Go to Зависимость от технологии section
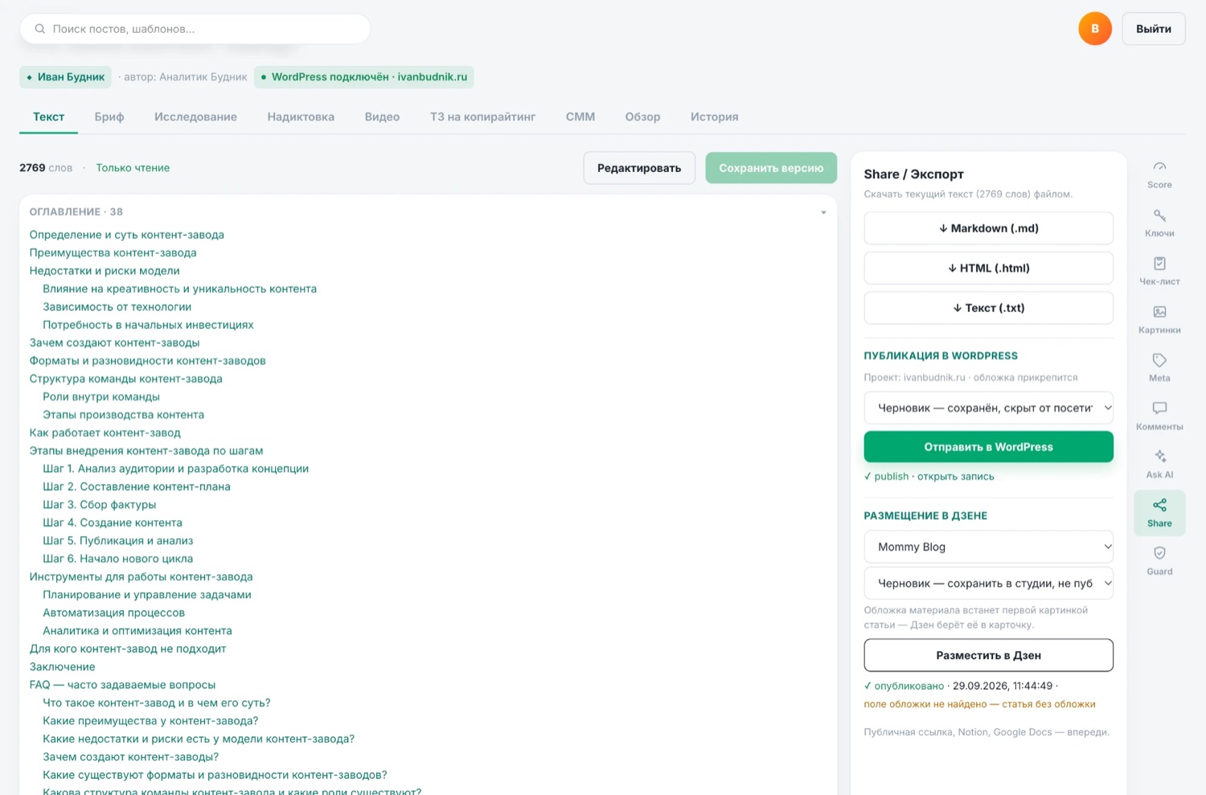The height and width of the screenshot is (795, 1206). [117, 307]
